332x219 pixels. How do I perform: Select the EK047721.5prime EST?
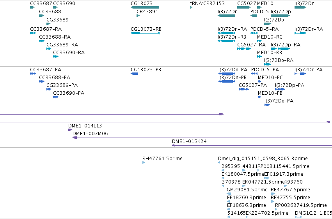pyautogui.click(x=244, y=186)
